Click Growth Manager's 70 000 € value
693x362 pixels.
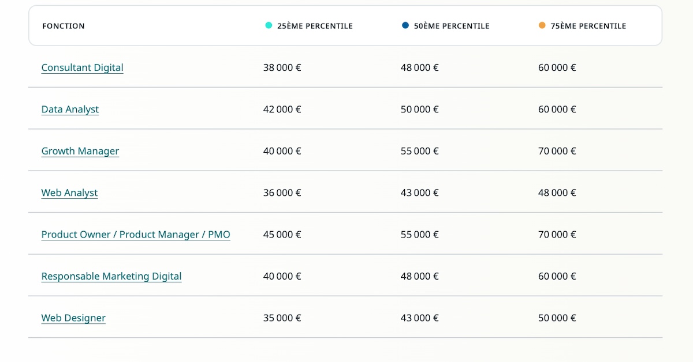pos(557,151)
